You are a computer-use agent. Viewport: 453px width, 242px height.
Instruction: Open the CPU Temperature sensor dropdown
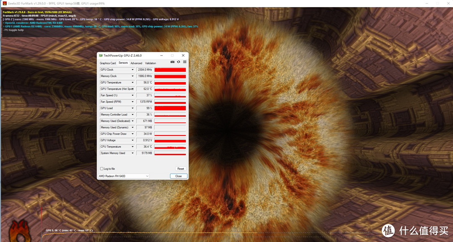133,147
